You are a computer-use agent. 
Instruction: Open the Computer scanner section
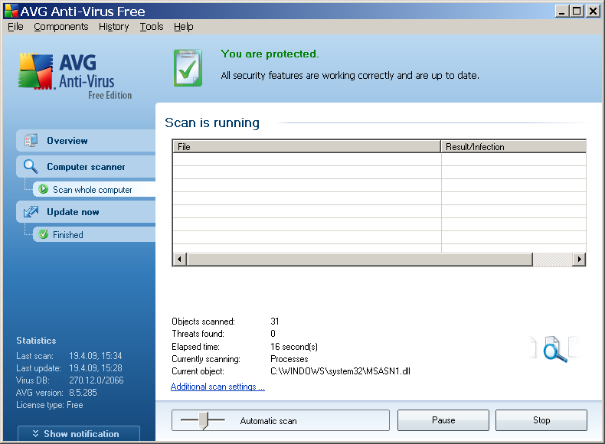point(86,166)
